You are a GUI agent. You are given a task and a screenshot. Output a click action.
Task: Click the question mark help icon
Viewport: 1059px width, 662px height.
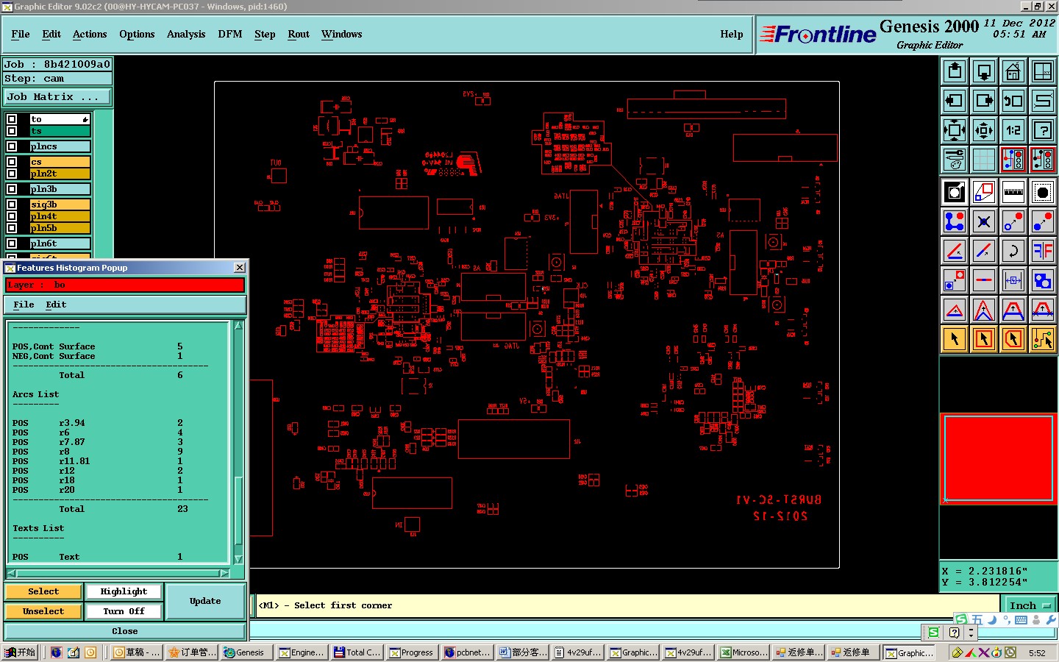pyautogui.click(x=1043, y=130)
